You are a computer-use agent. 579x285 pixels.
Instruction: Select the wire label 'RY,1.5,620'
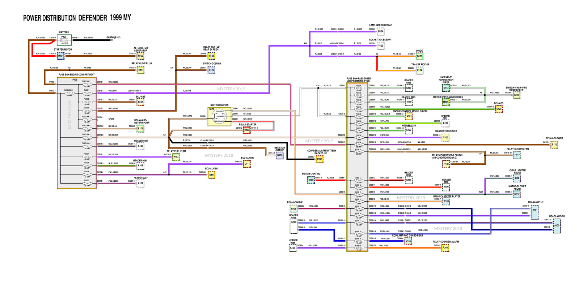397,68
